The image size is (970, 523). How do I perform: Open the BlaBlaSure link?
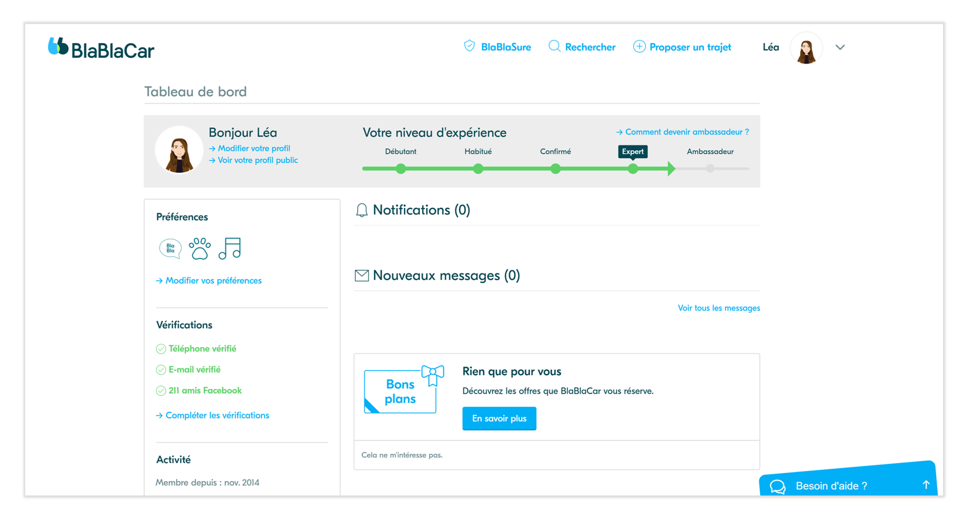pos(505,47)
